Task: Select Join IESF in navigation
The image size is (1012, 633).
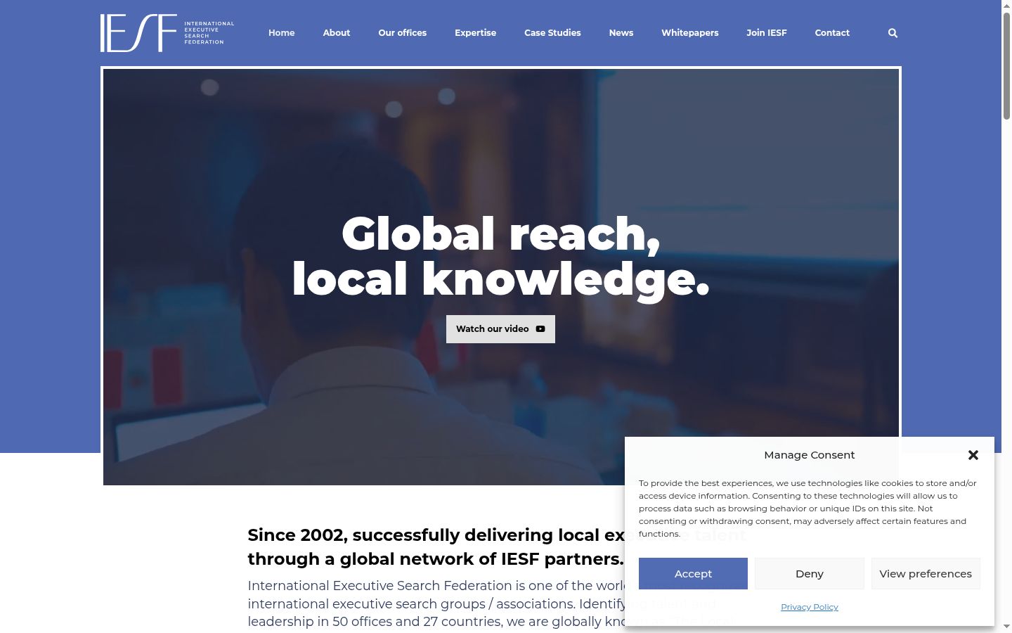Action: (767, 33)
